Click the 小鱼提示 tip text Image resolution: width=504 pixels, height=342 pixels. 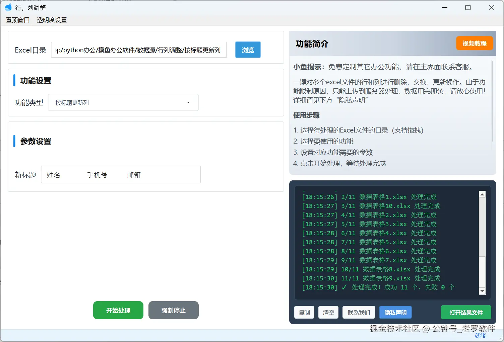[384, 67]
